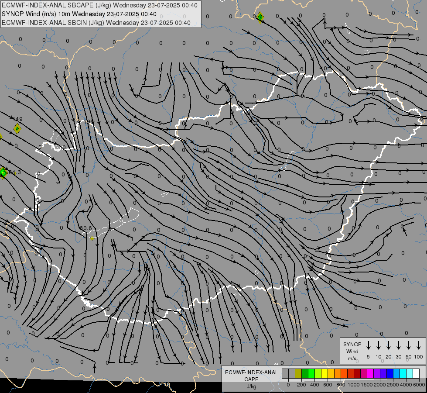The width and height of the screenshot is (427, 393).
Task: Pick the dark green CAPE legend swatch
Action: point(305,373)
